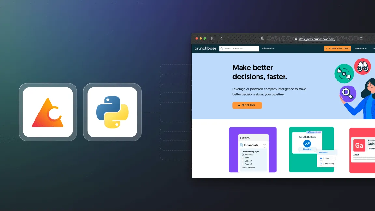Image resolution: width=375 pixels, height=211 pixels.
Task: Click the sidebar toggle icon in the browser
Action: (213, 38)
